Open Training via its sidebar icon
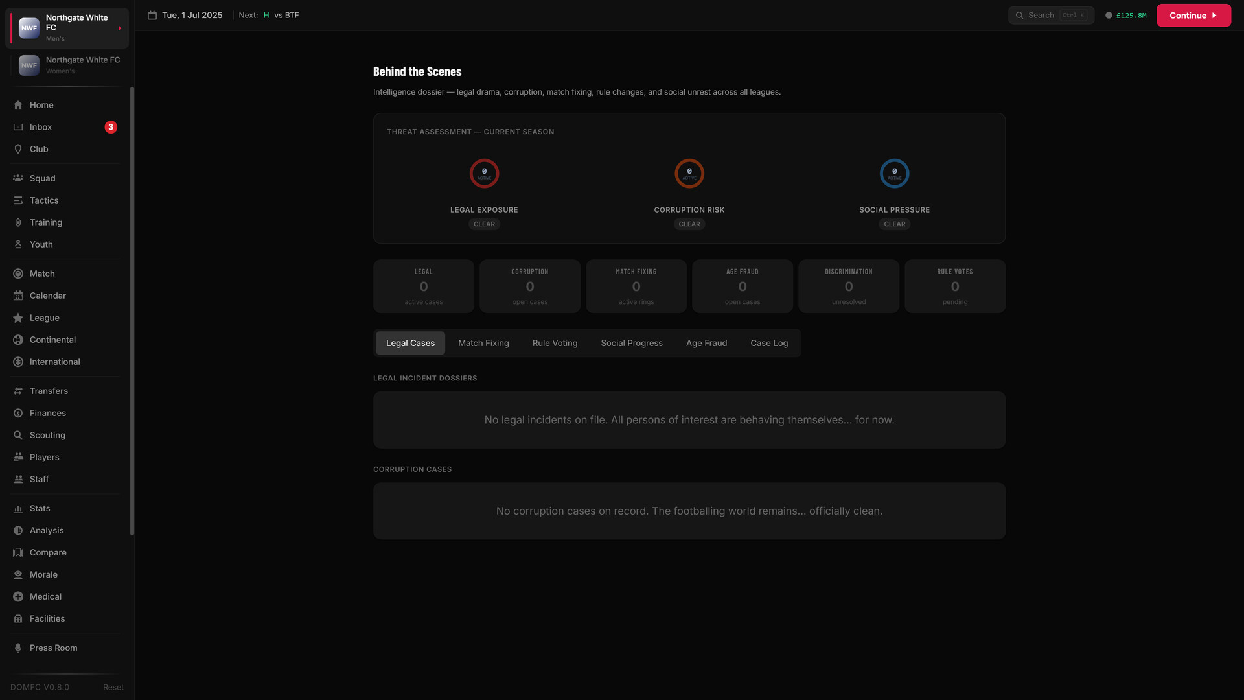Viewport: 1244px width, 700px height. point(18,222)
